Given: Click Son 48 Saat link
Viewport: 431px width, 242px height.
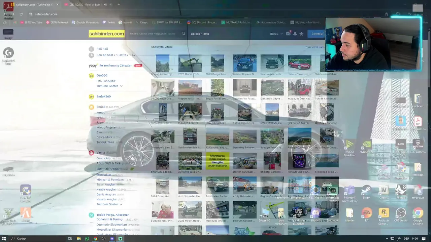Looking at the screenshot, I should click(106, 55).
